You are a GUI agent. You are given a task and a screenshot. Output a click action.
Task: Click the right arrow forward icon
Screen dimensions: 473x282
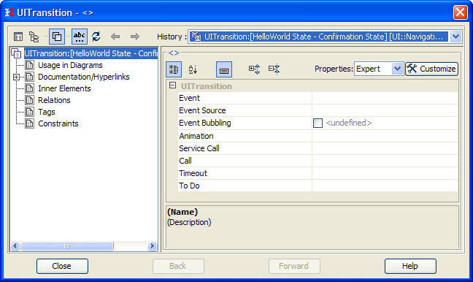click(135, 37)
